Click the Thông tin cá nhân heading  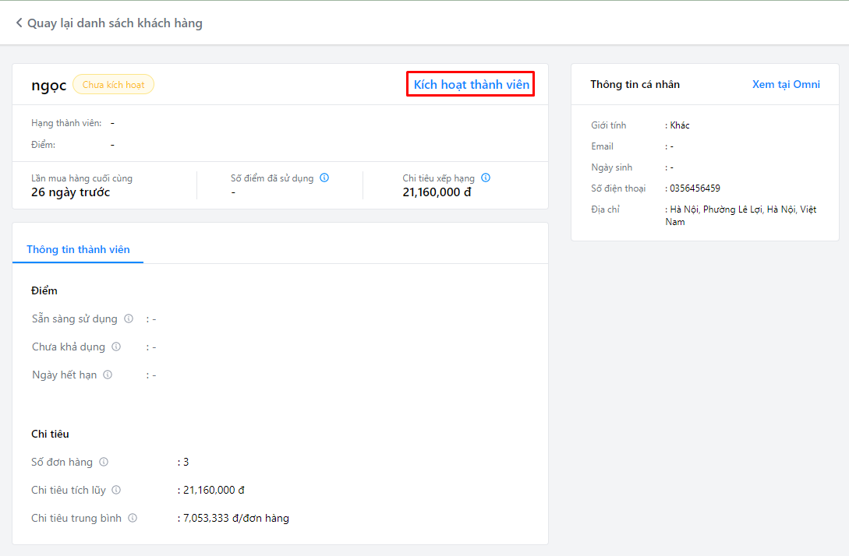[x=635, y=84]
